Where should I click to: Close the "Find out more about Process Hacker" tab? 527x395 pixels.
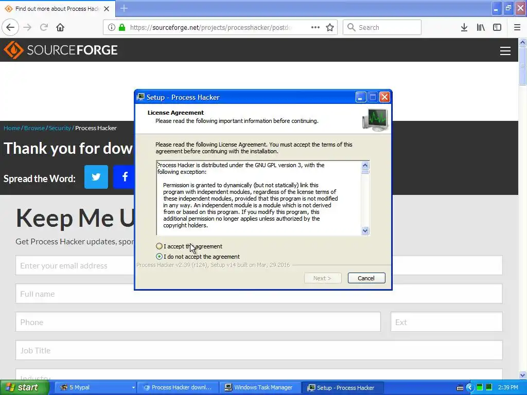pyautogui.click(x=107, y=9)
